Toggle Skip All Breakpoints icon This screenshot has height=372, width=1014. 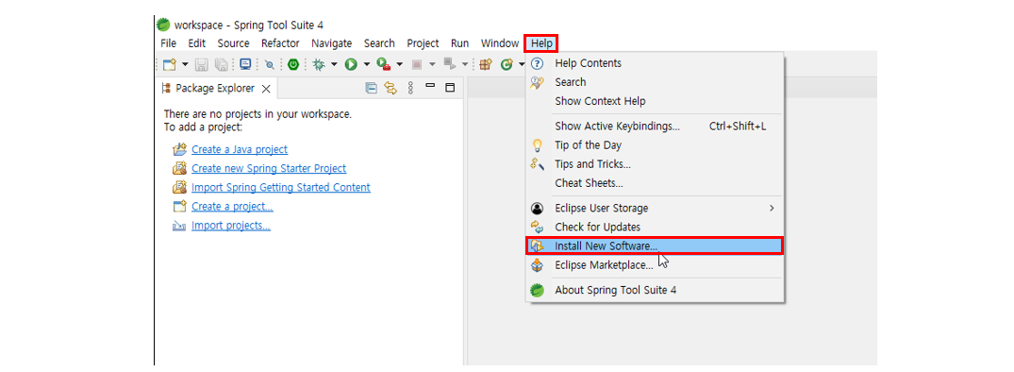(270, 65)
